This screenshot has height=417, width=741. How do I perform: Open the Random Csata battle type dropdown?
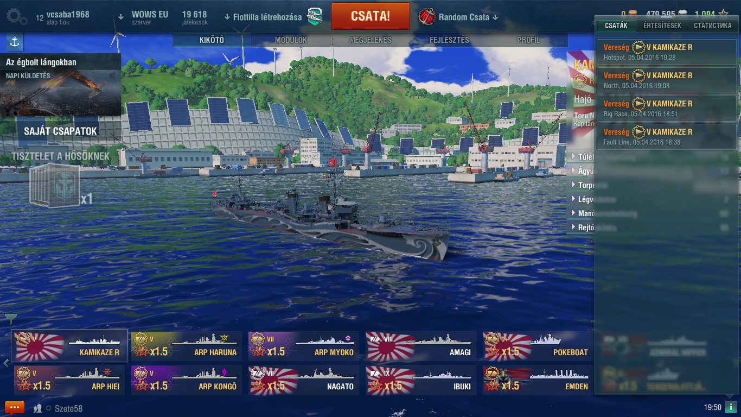click(458, 17)
